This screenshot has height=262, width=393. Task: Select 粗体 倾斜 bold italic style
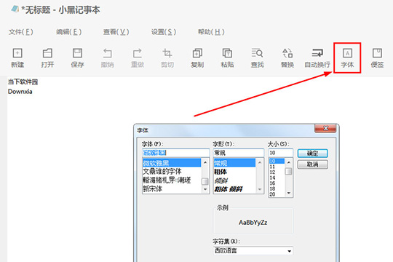234,189
